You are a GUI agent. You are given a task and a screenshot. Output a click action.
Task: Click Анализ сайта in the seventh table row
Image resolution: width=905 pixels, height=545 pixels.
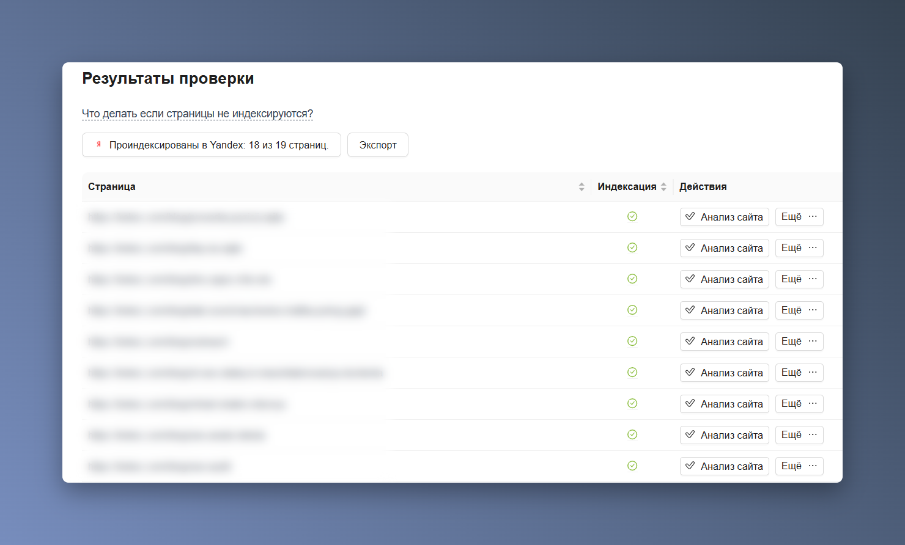pyautogui.click(x=725, y=404)
